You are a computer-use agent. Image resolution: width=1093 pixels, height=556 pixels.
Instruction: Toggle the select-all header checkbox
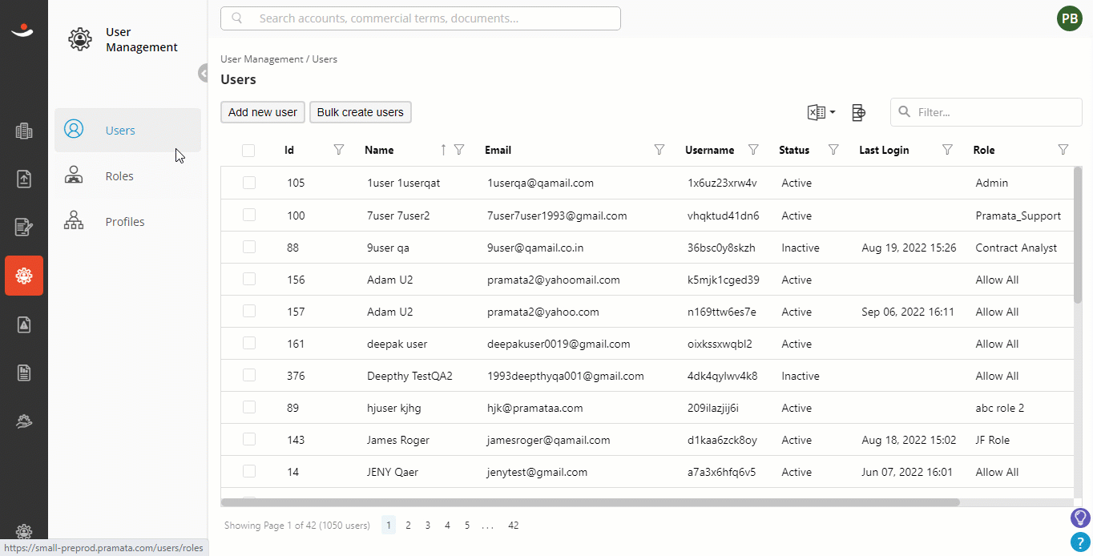coord(248,151)
